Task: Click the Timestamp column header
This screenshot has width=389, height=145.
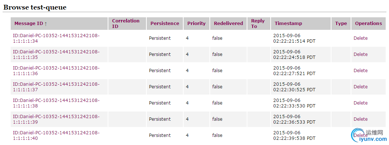Action: pos(288,24)
